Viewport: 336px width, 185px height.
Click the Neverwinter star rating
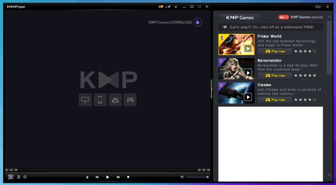pyautogui.click(x=305, y=76)
